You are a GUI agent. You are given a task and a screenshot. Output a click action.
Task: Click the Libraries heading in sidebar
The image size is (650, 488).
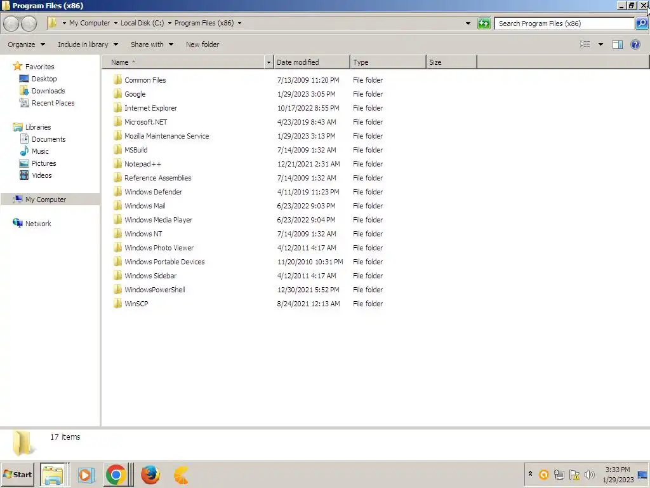click(37, 127)
